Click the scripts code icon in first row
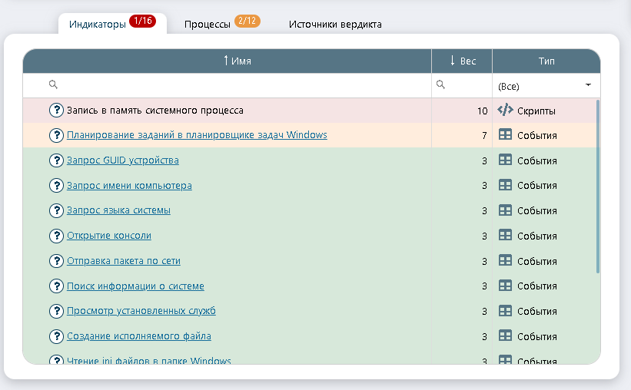 click(505, 110)
